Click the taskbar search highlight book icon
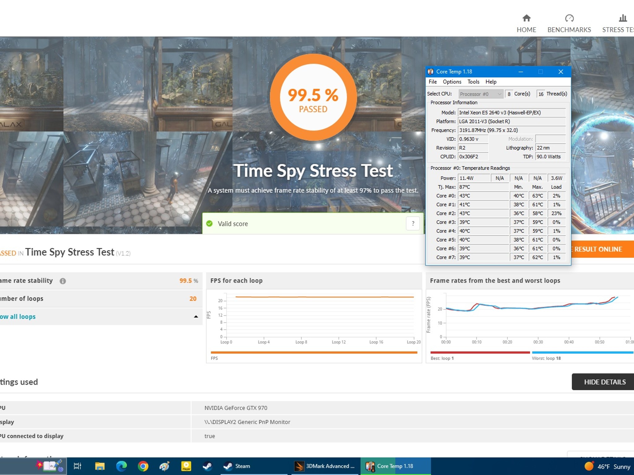 pyautogui.click(x=50, y=465)
